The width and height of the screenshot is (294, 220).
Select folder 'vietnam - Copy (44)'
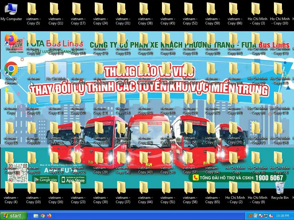click(145, 193)
